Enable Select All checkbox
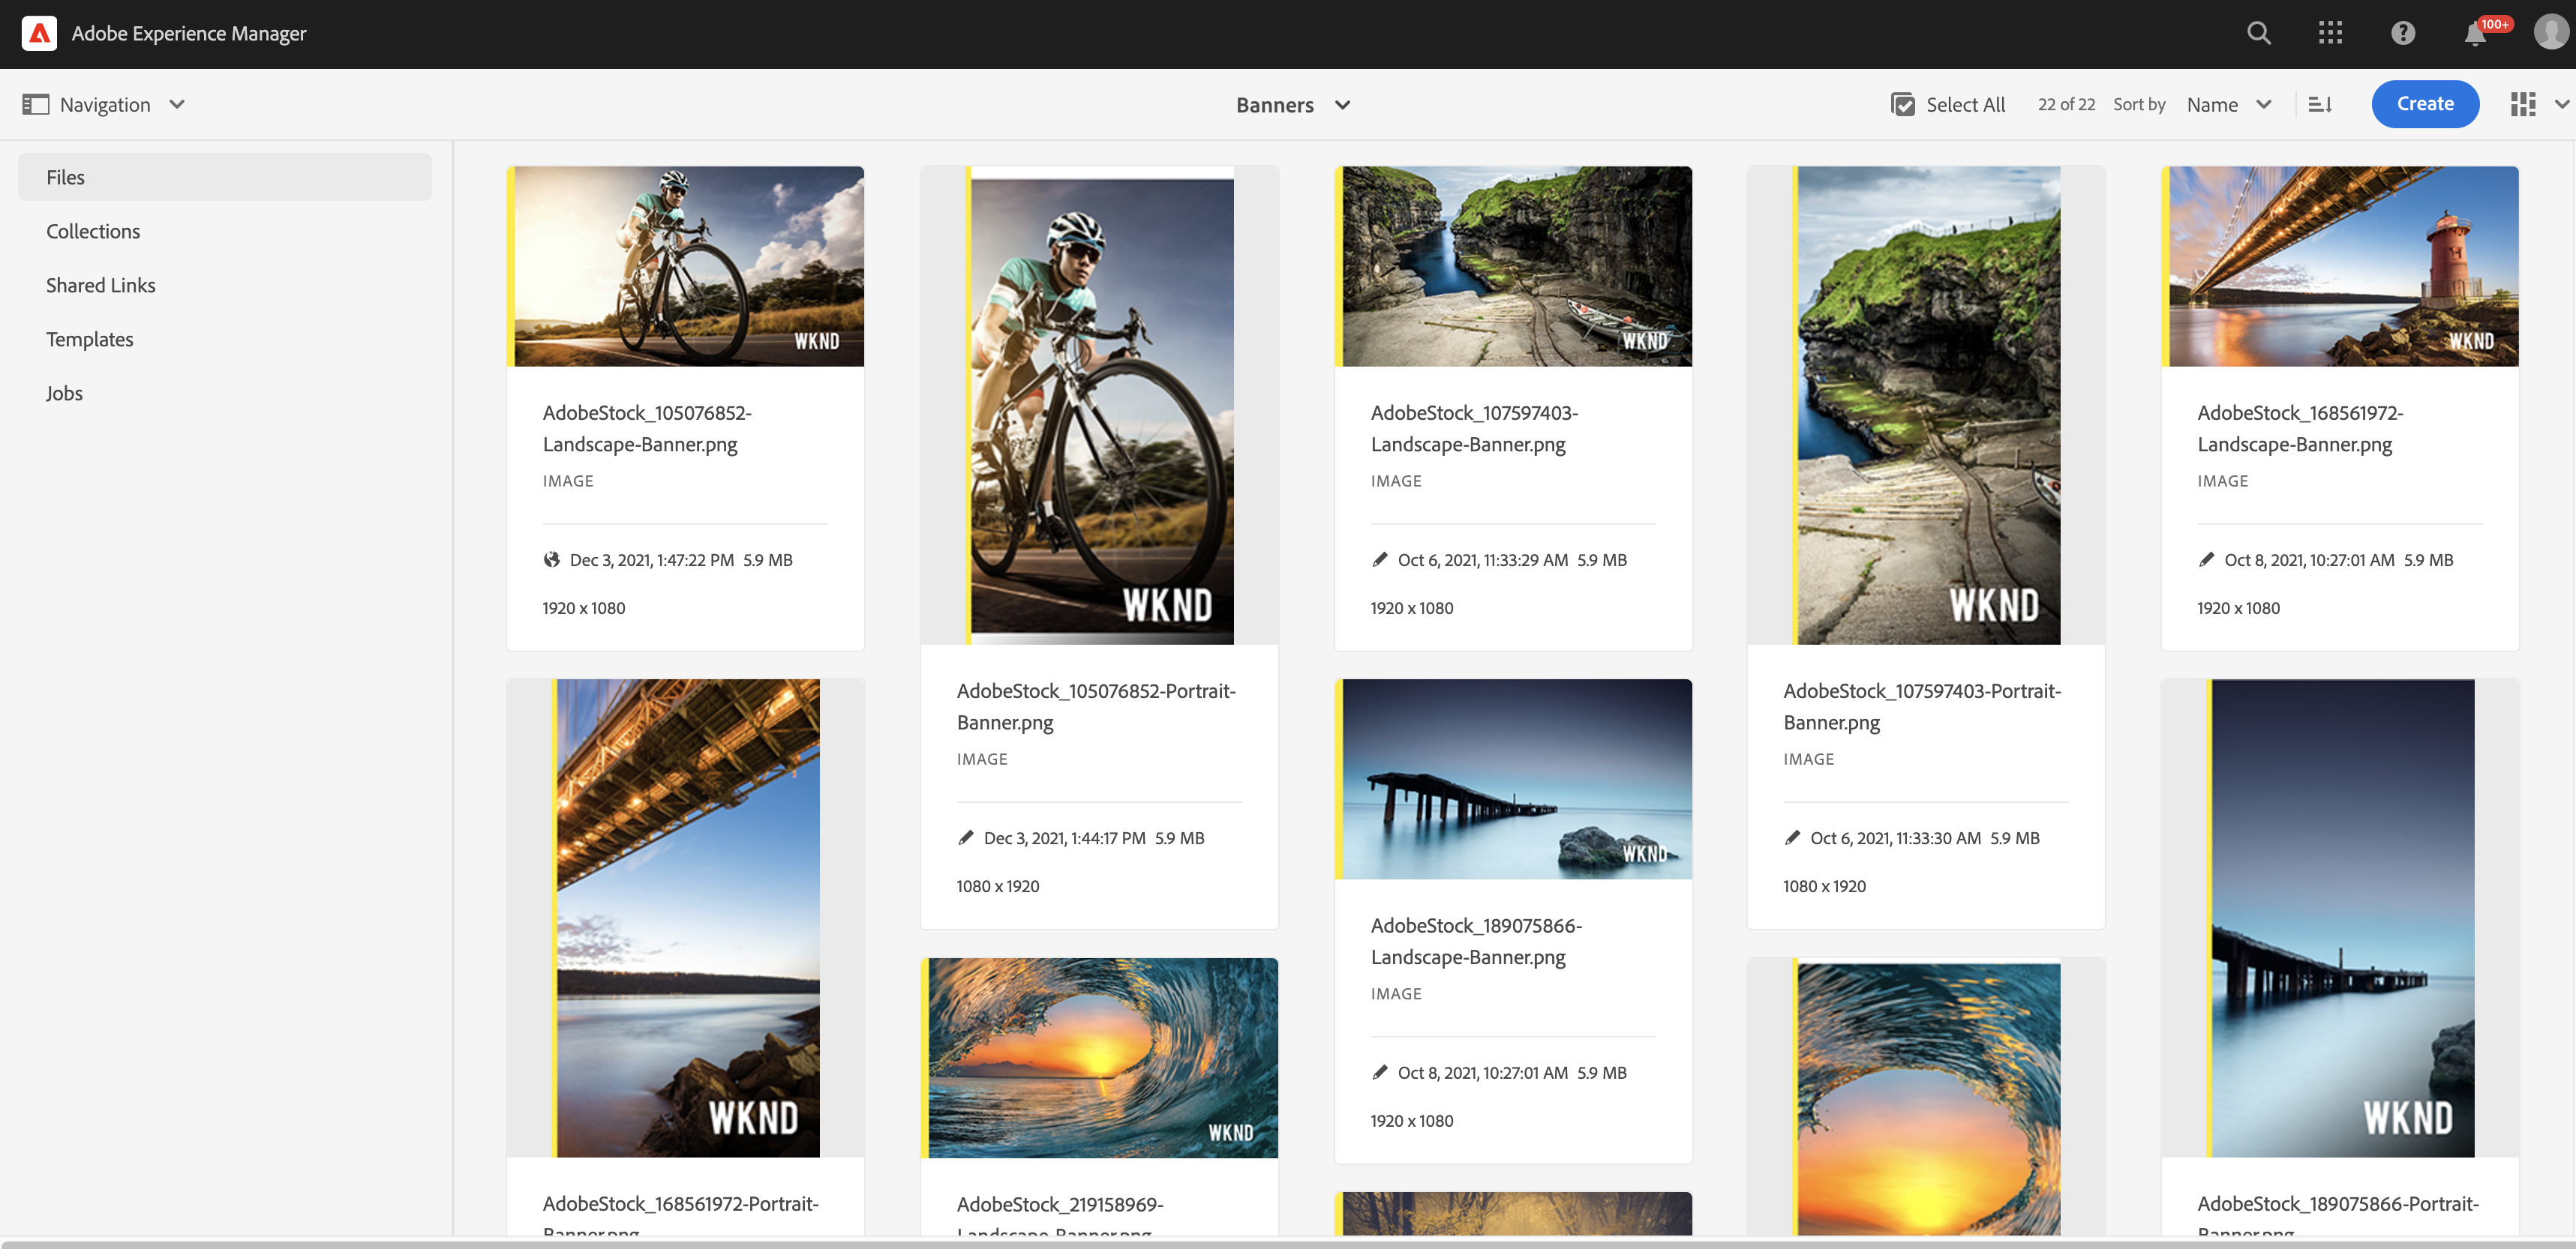 [x=1902, y=103]
